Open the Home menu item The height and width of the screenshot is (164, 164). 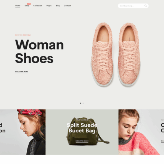(18, 6)
